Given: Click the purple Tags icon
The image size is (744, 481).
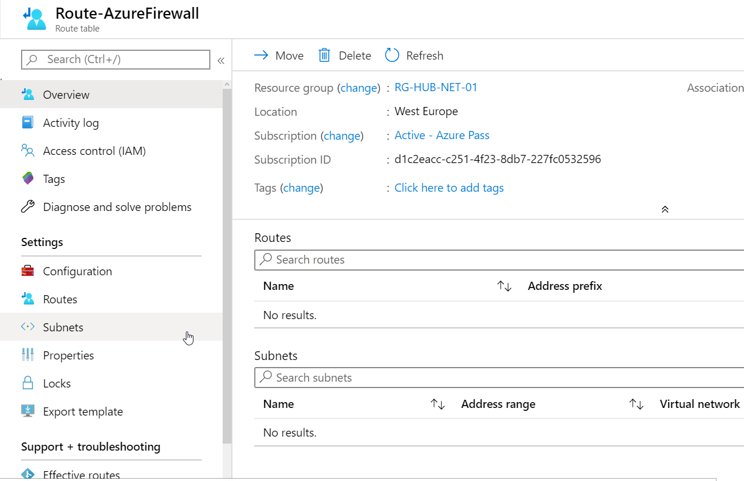Looking at the screenshot, I should [x=27, y=178].
